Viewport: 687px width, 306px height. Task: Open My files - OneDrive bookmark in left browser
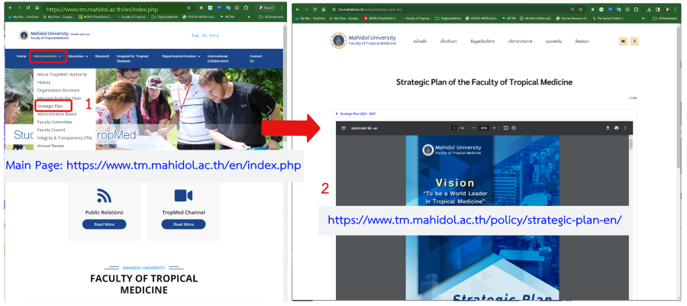pyautogui.click(x=23, y=17)
